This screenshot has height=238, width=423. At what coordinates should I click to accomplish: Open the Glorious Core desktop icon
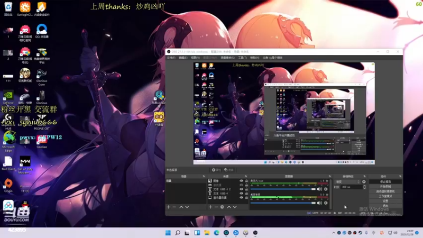point(42,77)
